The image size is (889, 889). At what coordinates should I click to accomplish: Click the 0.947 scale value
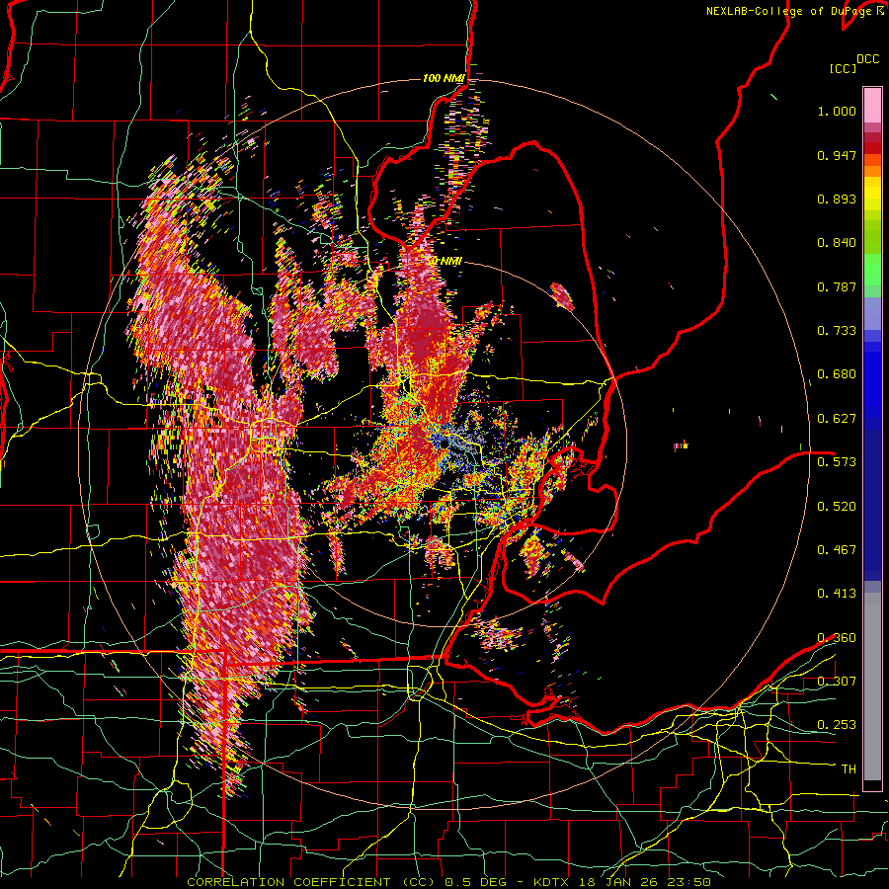pyautogui.click(x=837, y=155)
